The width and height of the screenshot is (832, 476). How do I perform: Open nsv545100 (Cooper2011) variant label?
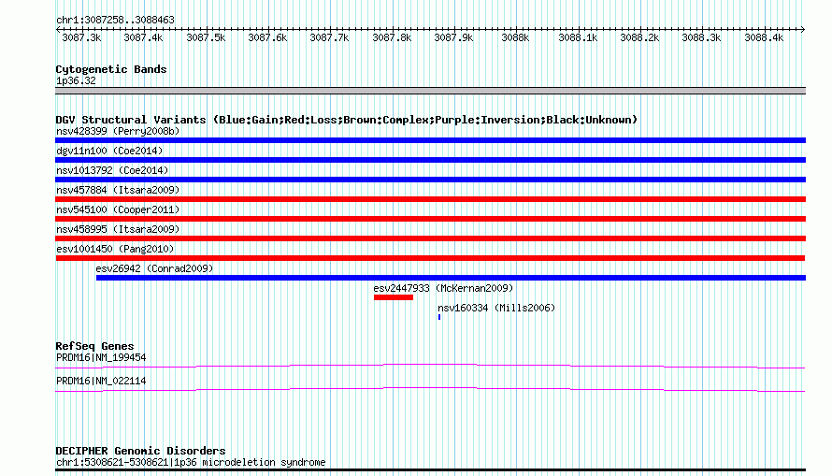(118, 209)
